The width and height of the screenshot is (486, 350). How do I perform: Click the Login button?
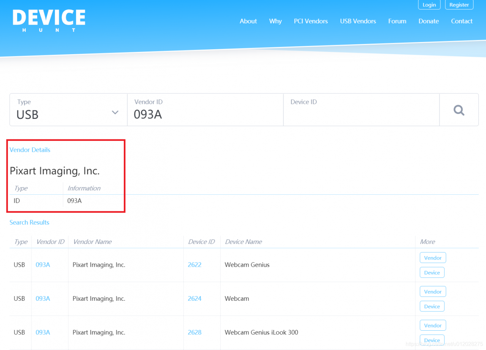click(429, 5)
